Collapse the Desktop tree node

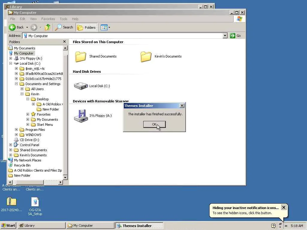pyautogui.click(x=28, y=99)
